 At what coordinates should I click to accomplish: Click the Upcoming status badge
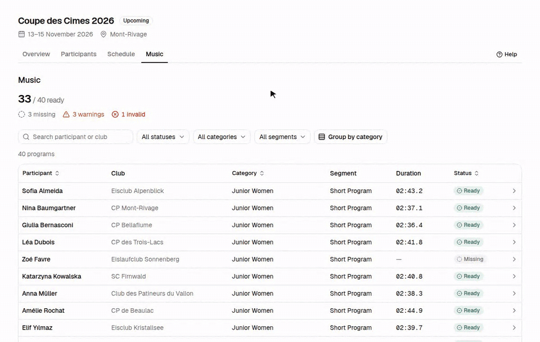[x=136, y=21]
